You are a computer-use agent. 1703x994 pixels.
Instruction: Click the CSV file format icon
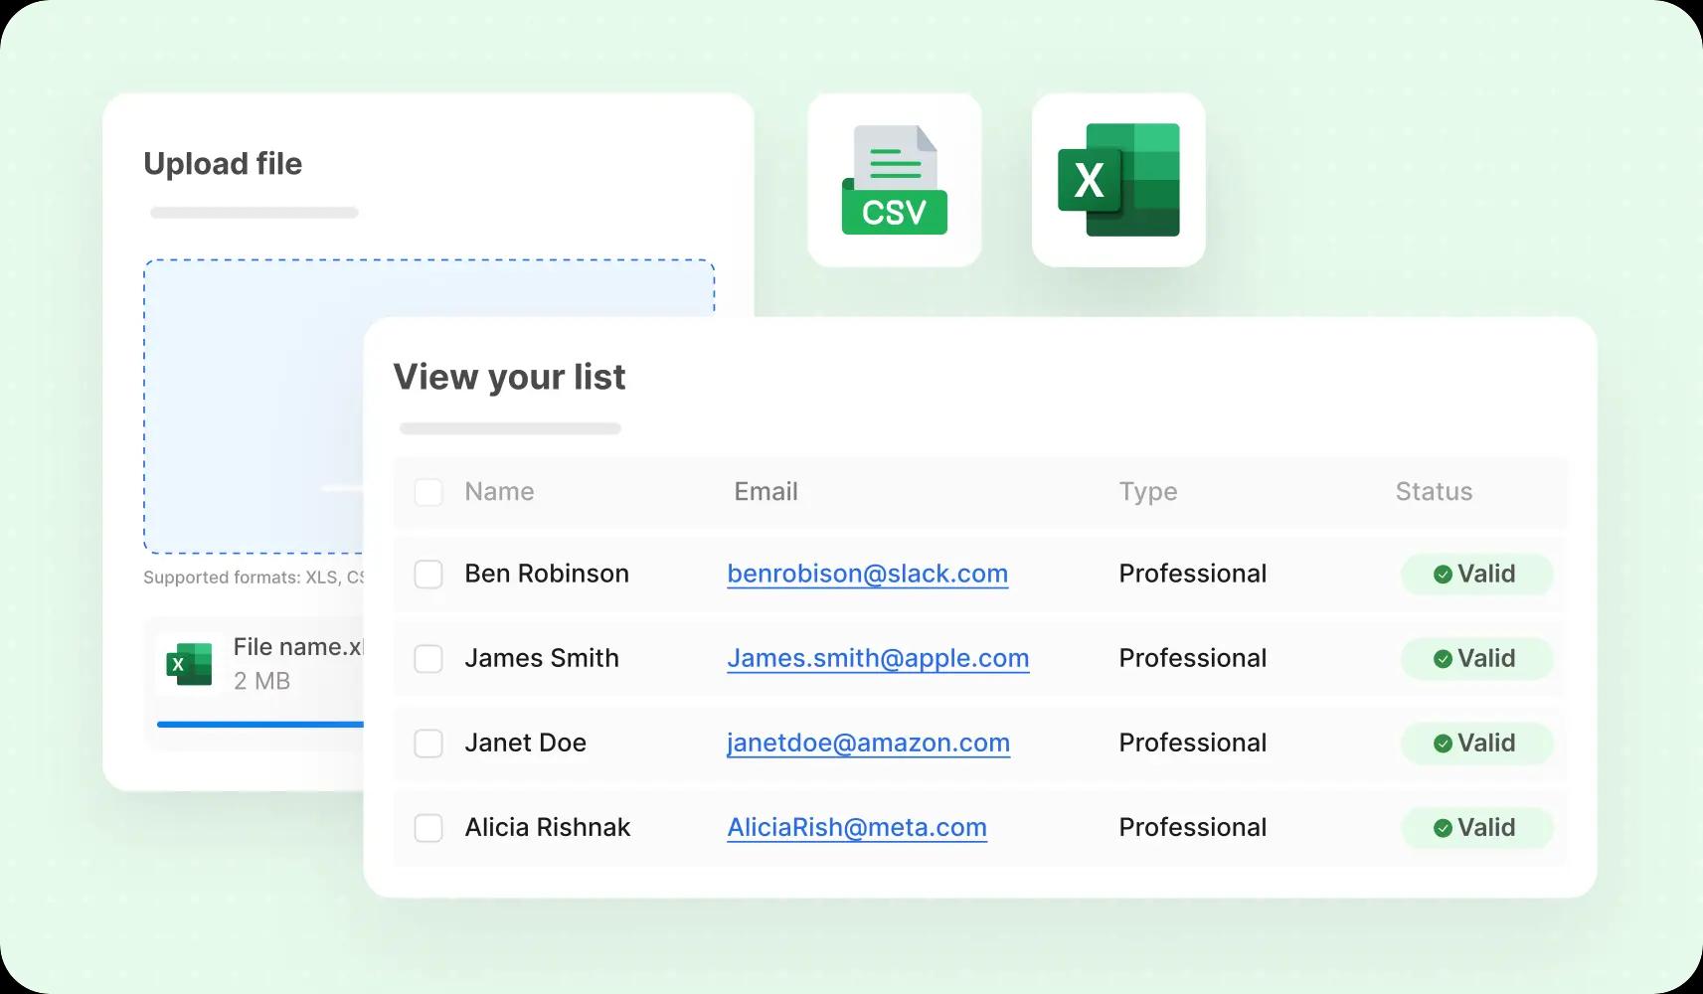pyautogui.click(x=894, y=180)
